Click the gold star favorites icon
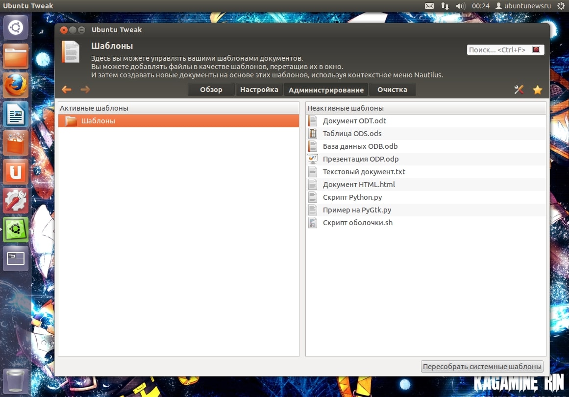This screenshot has width=569, height=397. [x=538, y=90]
